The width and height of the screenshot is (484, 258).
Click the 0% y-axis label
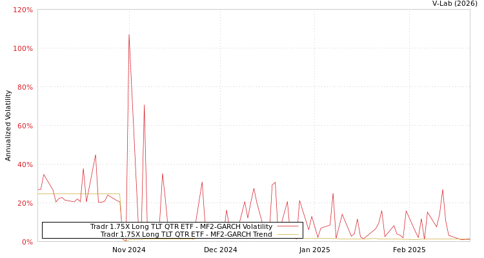[x=26, y=242]
